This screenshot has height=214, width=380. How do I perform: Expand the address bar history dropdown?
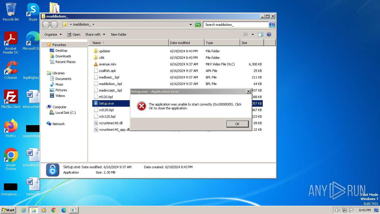[191, 25]
